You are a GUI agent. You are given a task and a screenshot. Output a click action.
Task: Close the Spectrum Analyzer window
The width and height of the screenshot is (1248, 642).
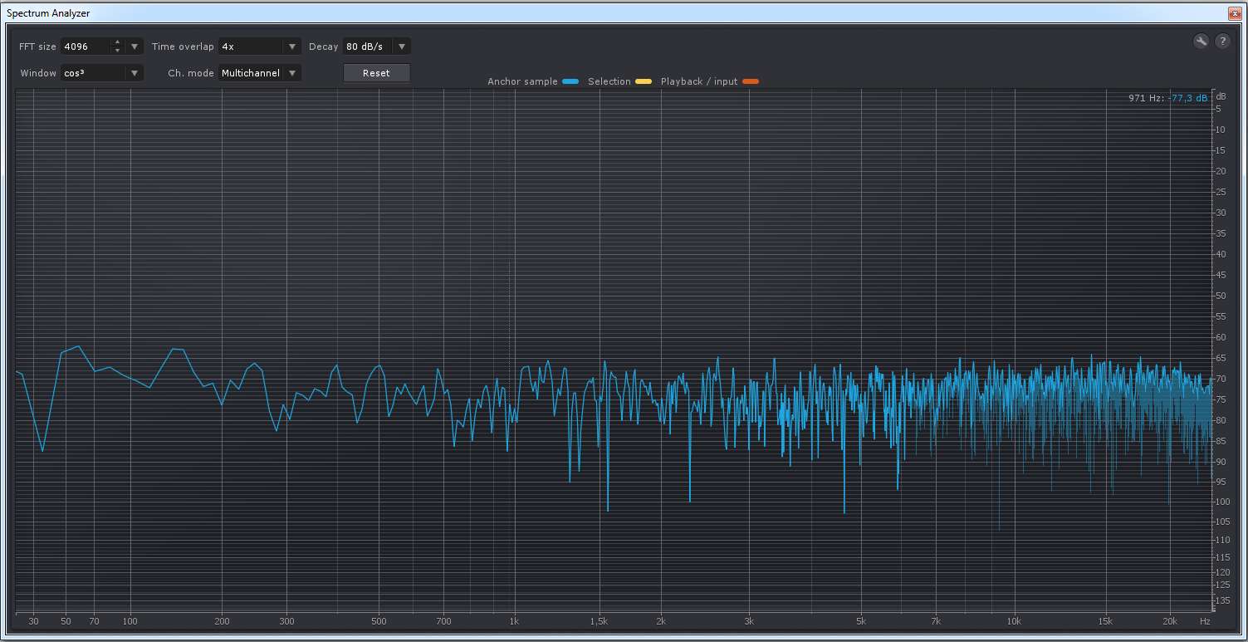(x=1236, y=12)
